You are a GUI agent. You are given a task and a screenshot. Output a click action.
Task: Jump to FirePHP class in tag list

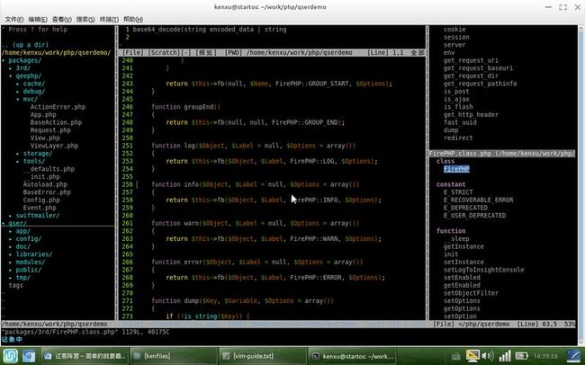point(456,169)
